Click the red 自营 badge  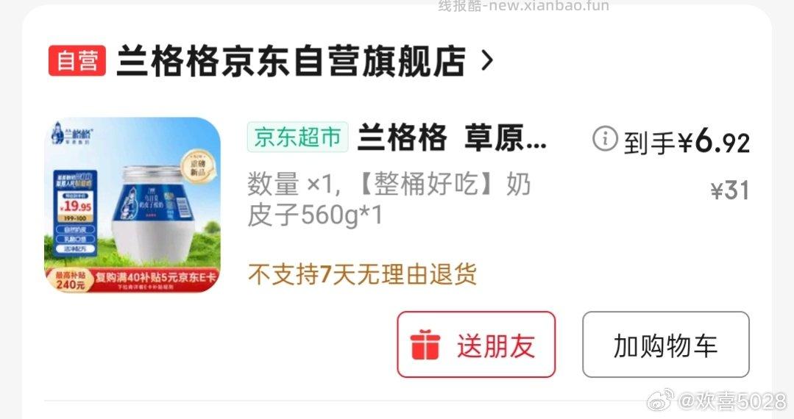(x=77, y=61)
